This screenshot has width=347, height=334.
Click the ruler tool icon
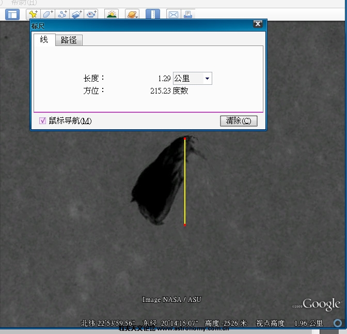point(152,14)
